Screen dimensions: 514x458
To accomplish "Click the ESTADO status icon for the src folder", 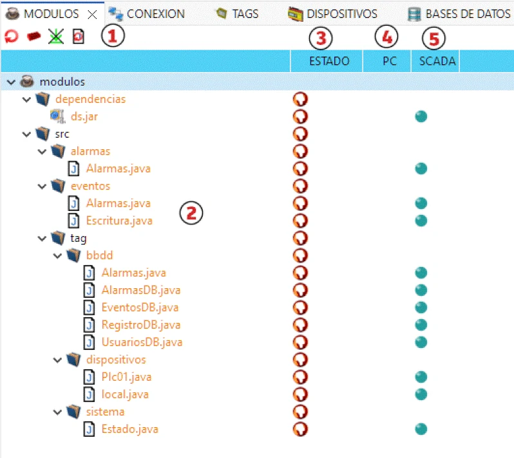I will pyautogui.click(x=300, y=134).
